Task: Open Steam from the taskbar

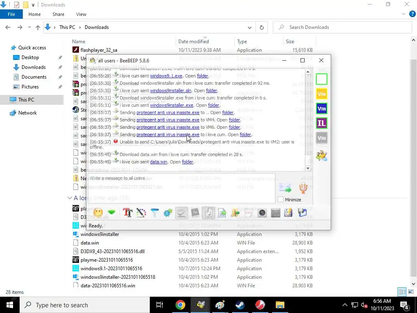Action: [x=240, y=305]
